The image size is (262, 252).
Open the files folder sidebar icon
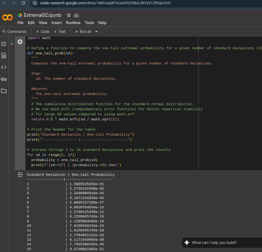pos(4,91)
